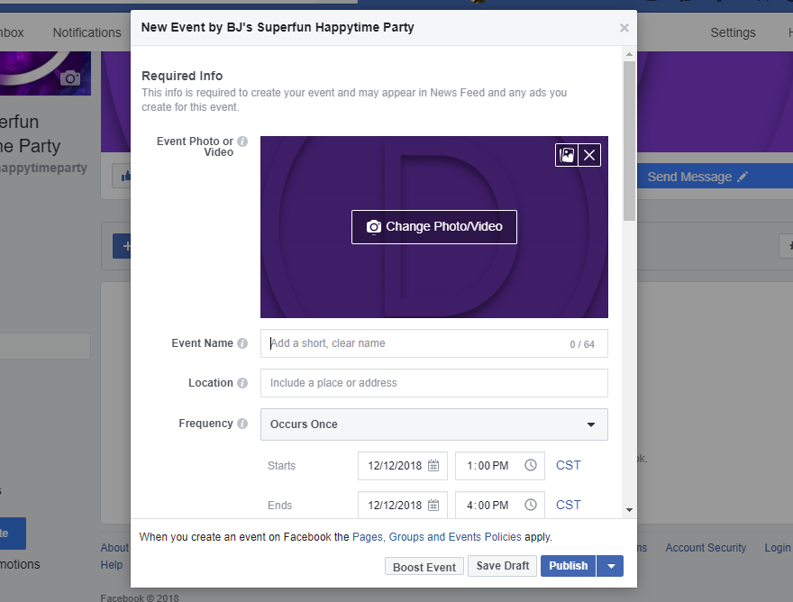Publish the new event

[x=568, y=566]
